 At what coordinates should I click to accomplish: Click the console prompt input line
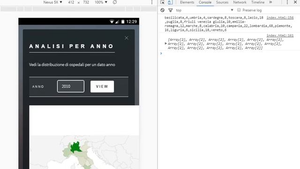click(230, 54)
